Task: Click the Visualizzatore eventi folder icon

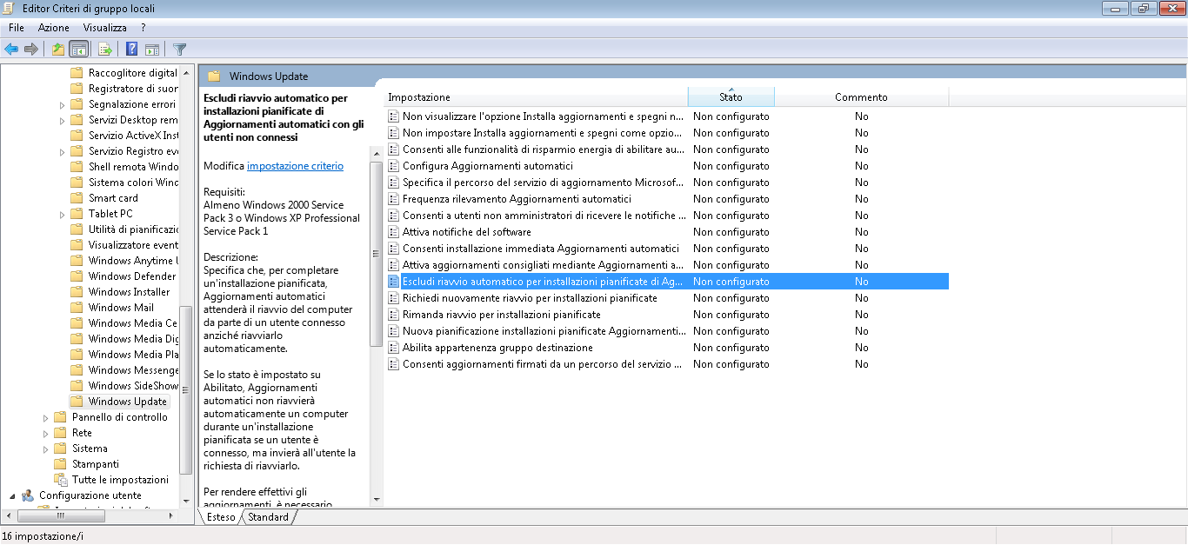Action: click(77, 245)
